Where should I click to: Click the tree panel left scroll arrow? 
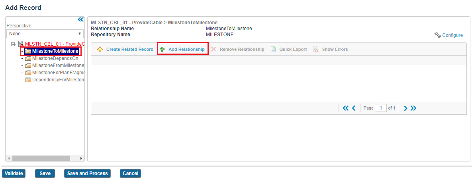[9, 158]
